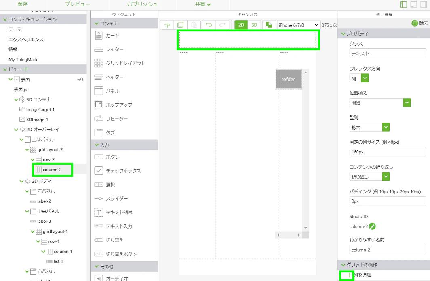Click the overlapping squares icon beside 3D
Image resolution: width=430 pixels, height=281 pixels.
[x=269, y=25]
